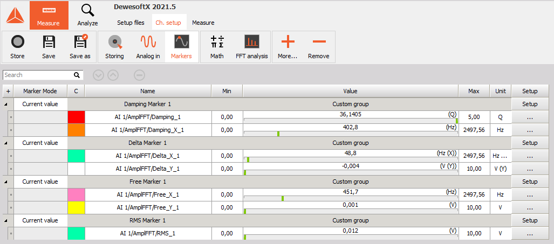Screen dimensions: 554x244
Task: Collapse the RMS Marker 1 group
Action: (5, 221)
